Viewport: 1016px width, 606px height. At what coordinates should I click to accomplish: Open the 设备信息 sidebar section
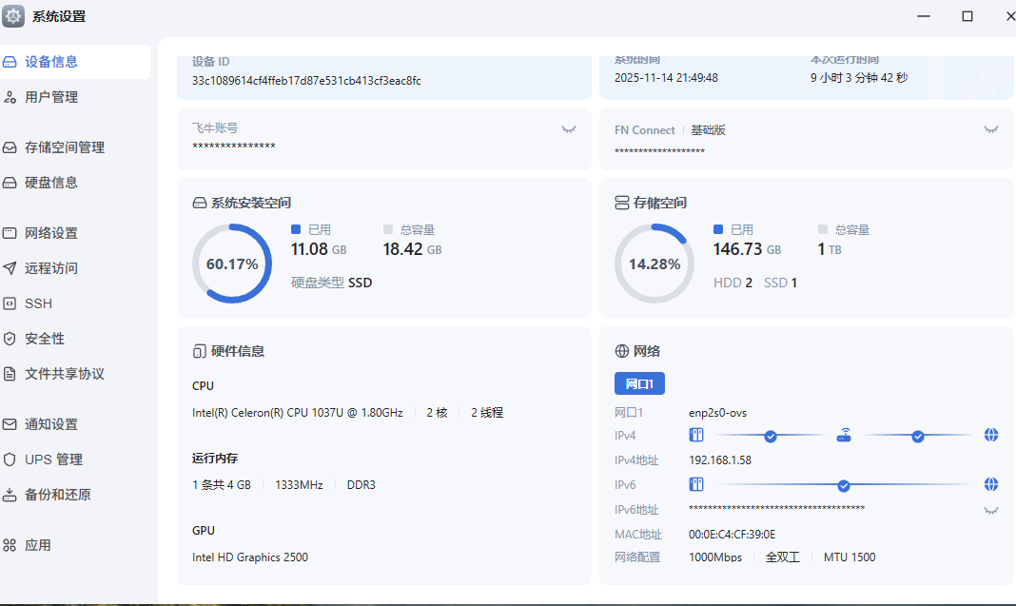tap(74, 62)
